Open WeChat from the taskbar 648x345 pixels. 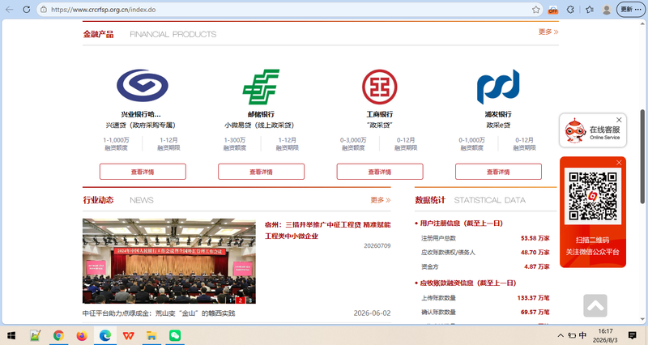click(x=175, y=335)
